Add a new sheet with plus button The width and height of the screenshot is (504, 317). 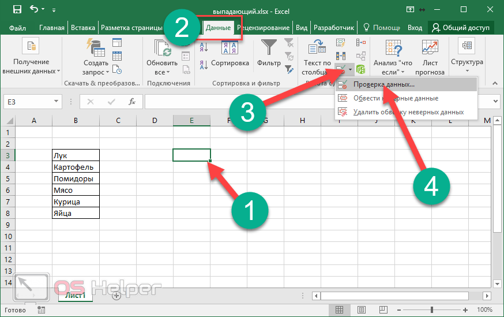click(116, 295)
